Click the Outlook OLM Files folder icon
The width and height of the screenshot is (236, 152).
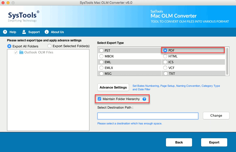(x=21, y=52)
